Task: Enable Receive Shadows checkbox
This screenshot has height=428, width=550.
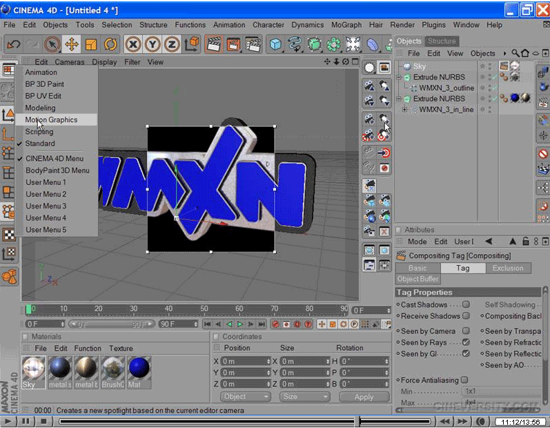Action: pyautogui.click(x=466, y=315)
